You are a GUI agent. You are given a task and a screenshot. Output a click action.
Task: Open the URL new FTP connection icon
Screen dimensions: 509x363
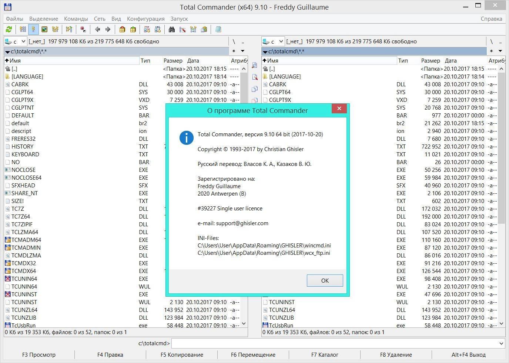pos(158,29)
